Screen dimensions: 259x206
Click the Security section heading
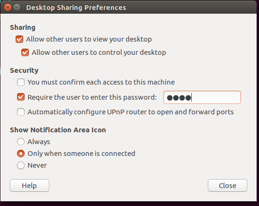[24, 70]
